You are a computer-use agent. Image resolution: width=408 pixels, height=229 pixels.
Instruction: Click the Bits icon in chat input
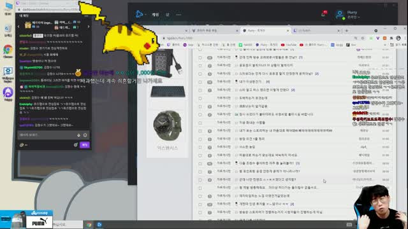click(78, 135)
